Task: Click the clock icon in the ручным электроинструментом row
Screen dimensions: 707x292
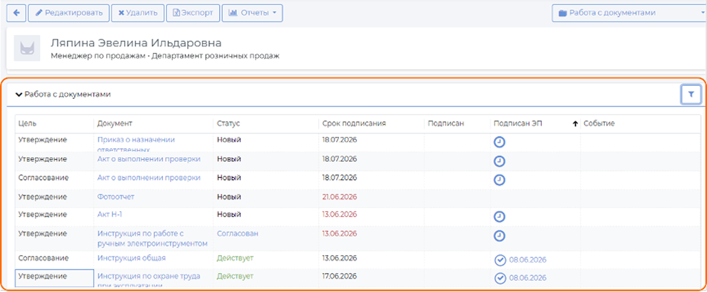Action: click(x=499, y=235)
